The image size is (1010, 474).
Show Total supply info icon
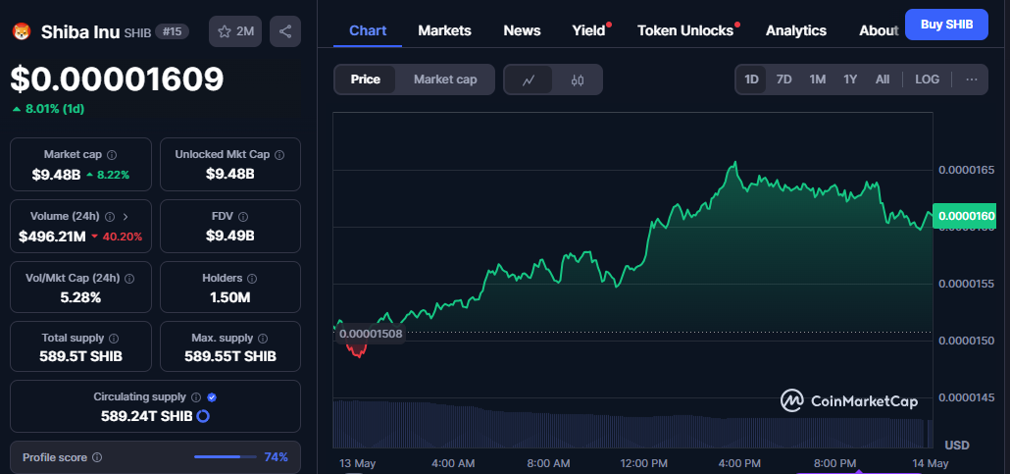coord(114,338)
